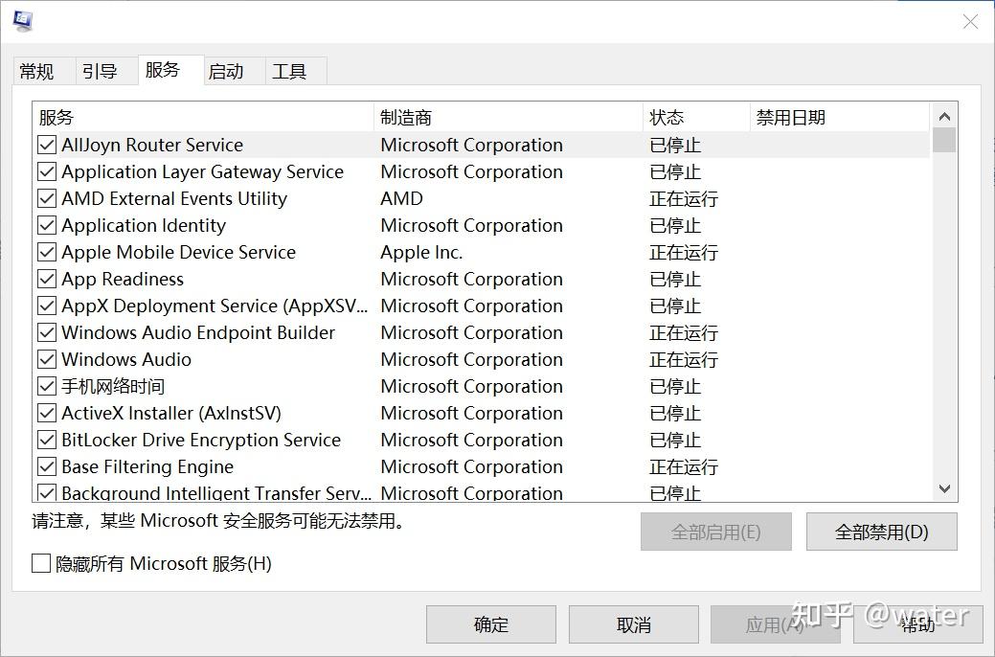The width and height of the screenshot is (995, 657).
Task: Uncheck the Application Identity service
Action: (45, 225)
